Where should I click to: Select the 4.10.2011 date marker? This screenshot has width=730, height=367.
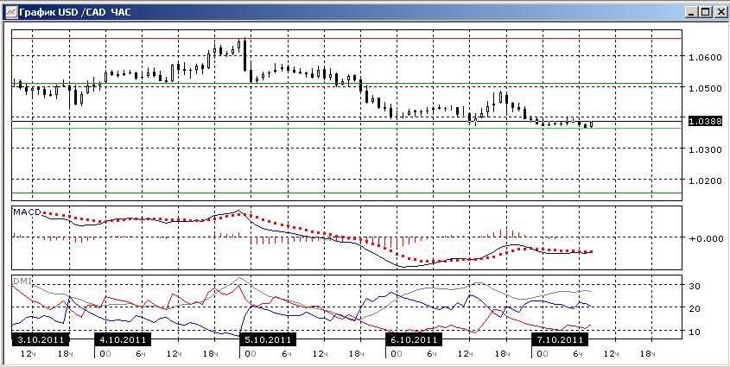[x=123, y=339]
